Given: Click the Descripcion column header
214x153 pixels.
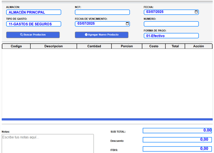Looking at the screenshot, I should pyautogui.click(x=54, y=46).
